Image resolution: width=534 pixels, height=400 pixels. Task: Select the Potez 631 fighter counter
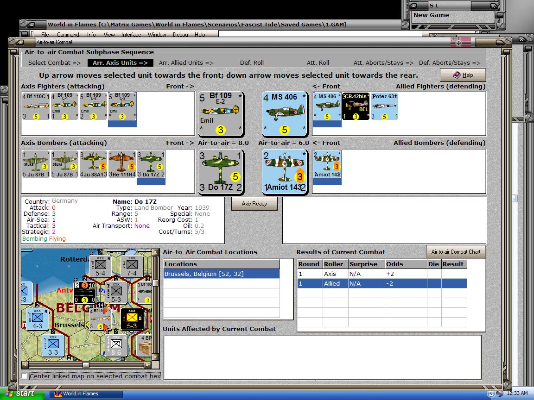click(384, 106)
